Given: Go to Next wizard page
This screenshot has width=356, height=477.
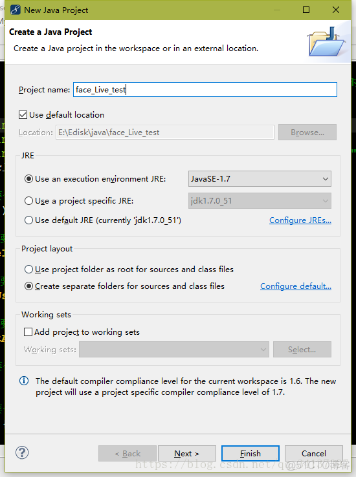Looking at the screenshot, I should pyautogui.click(x=187, y=453).
